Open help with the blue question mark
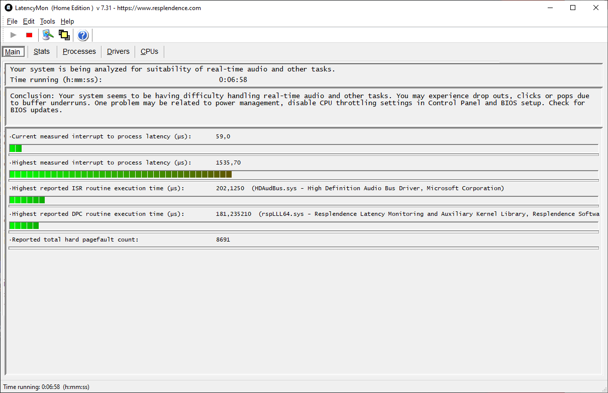The height and width of the screenshot is (393, 608). [83, 35]
